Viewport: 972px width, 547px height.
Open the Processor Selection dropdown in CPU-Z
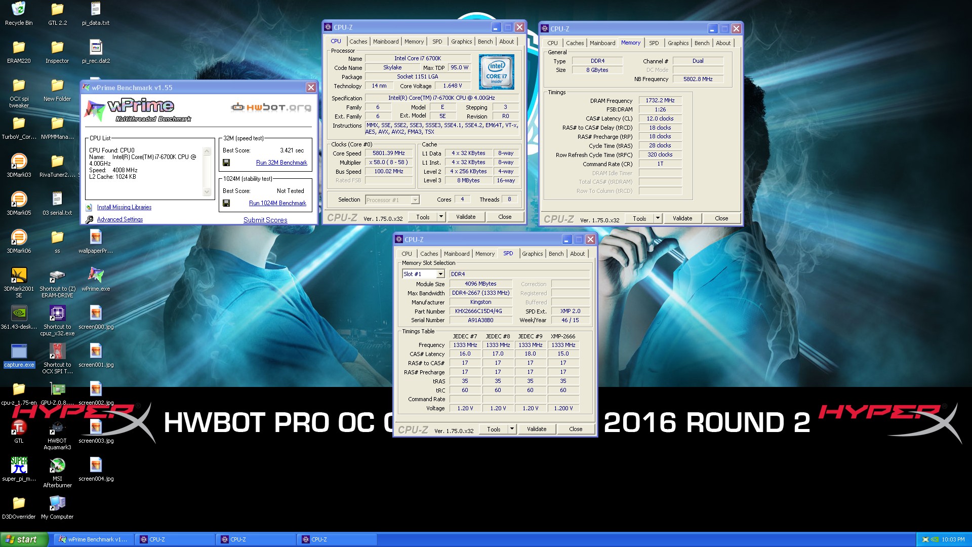click(392, 200)
